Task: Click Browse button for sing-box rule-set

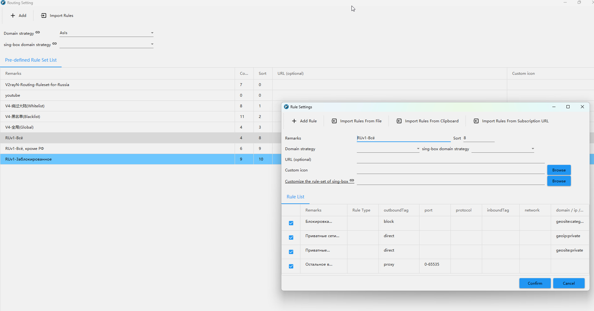Action: 559,181
